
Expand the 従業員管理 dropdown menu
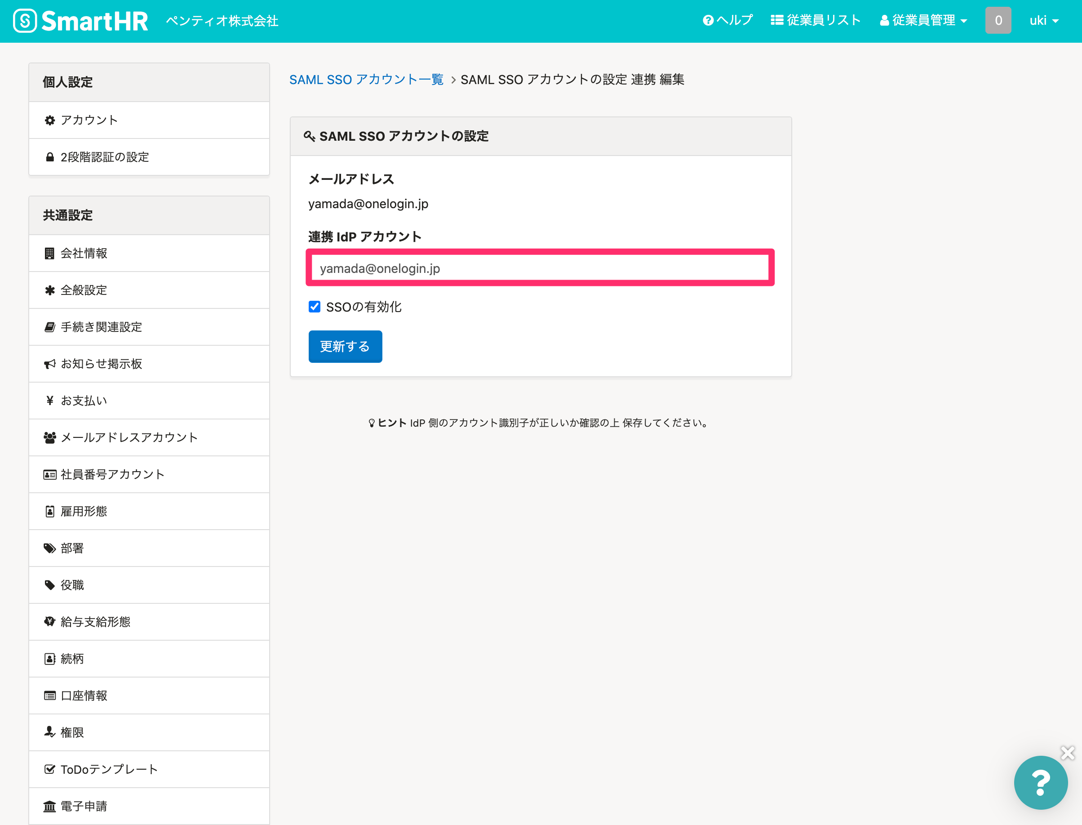[923, 20]
